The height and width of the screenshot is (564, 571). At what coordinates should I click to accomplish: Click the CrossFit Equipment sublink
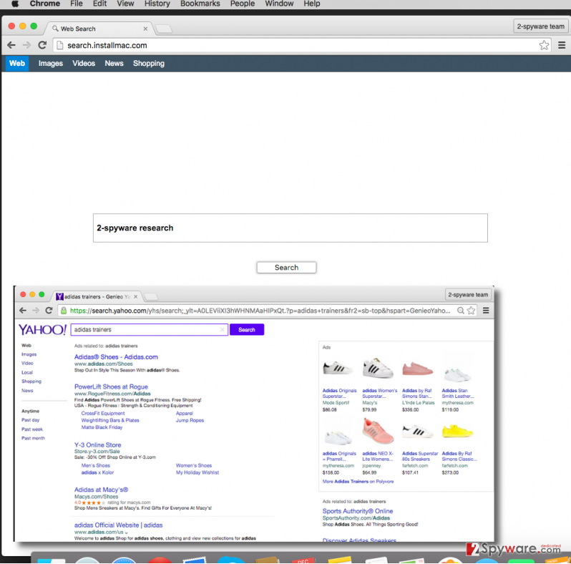pos(103,413)
